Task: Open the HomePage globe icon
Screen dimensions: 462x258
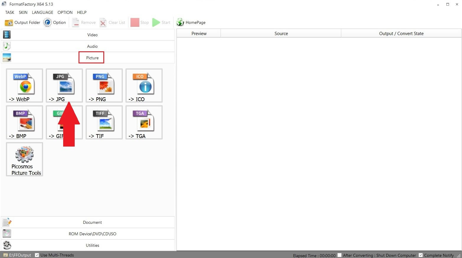Action: point(180,22)
